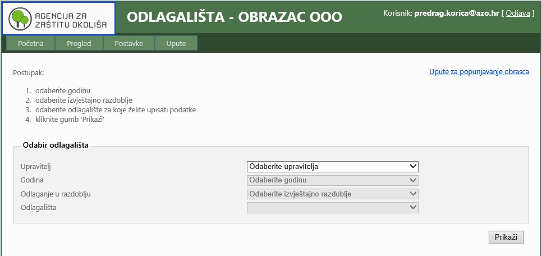542x256 pixels.
Task: Click the Godina field label
Action: [32, 180]
